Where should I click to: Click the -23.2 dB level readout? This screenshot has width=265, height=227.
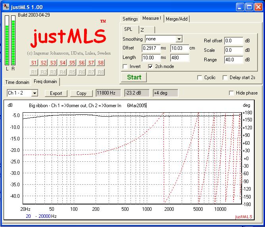point(137,93)
